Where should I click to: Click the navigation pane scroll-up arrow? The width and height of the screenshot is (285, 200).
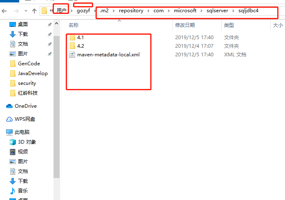pyautogui.click(x=56, y=24)
